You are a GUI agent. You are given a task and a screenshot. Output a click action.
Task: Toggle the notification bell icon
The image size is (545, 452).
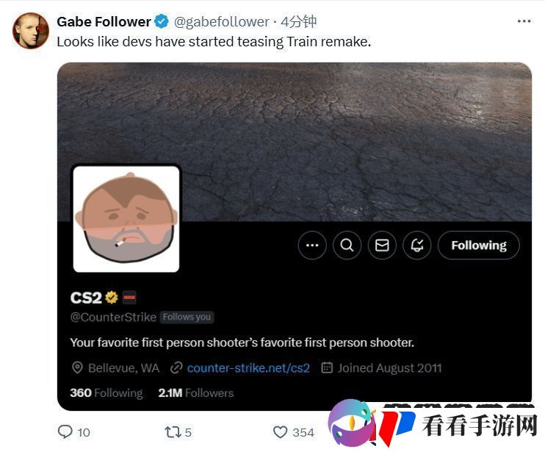417,245
